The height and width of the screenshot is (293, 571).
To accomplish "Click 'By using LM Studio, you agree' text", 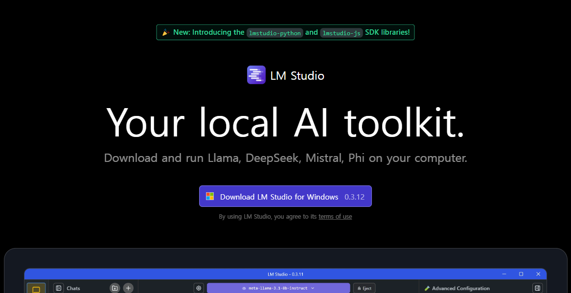I will point(268,217).
